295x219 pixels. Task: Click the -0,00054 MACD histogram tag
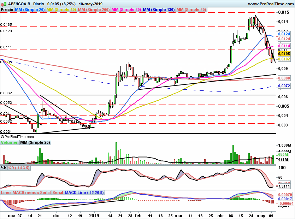coord(285,203)
